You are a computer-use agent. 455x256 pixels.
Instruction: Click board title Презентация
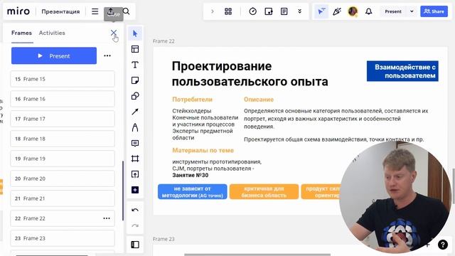[60, 11]
